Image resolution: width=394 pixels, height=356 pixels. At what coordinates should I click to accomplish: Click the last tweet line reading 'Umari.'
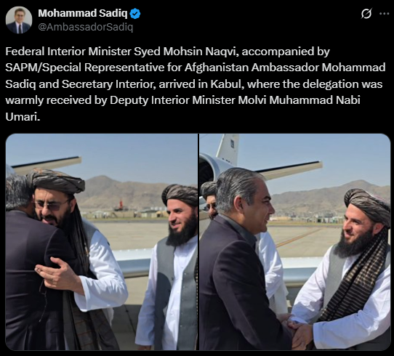pyautogui.click(x=23, y=117)
